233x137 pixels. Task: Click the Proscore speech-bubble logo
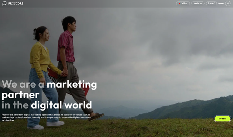4,3
